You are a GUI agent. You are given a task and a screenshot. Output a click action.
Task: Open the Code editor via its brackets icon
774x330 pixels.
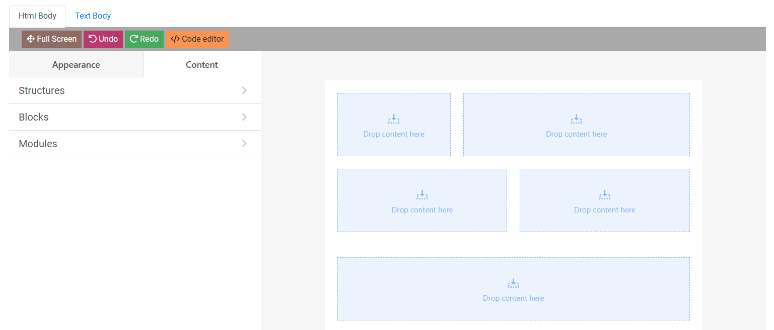tap(175, 39)
